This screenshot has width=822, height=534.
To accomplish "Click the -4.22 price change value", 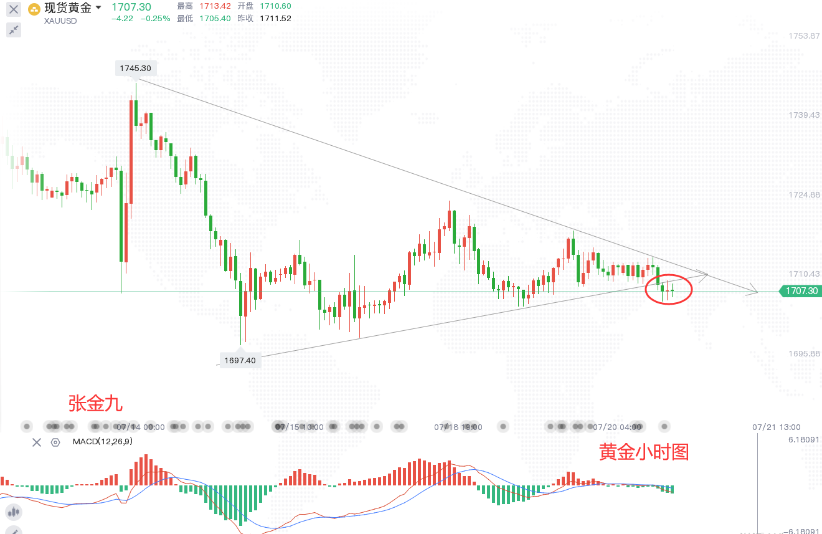I will pyautogui.click(x=123, y=19).
